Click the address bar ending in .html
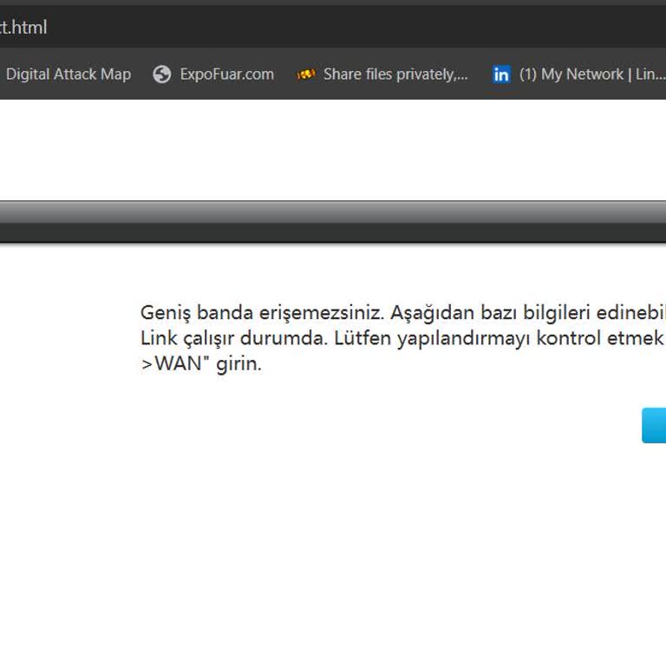Screen dimensions: 666x666 click(x=333, y=27)
